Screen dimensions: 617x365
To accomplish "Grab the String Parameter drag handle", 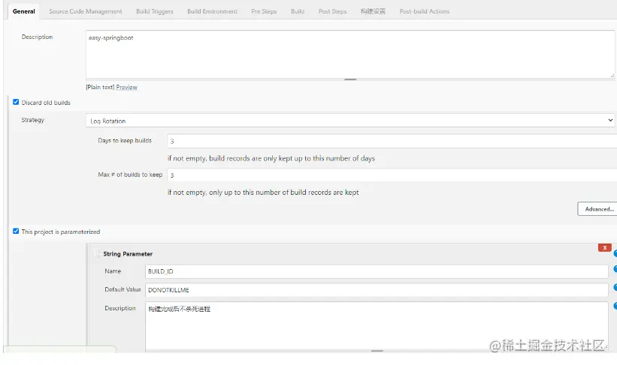I will point(97,254).
